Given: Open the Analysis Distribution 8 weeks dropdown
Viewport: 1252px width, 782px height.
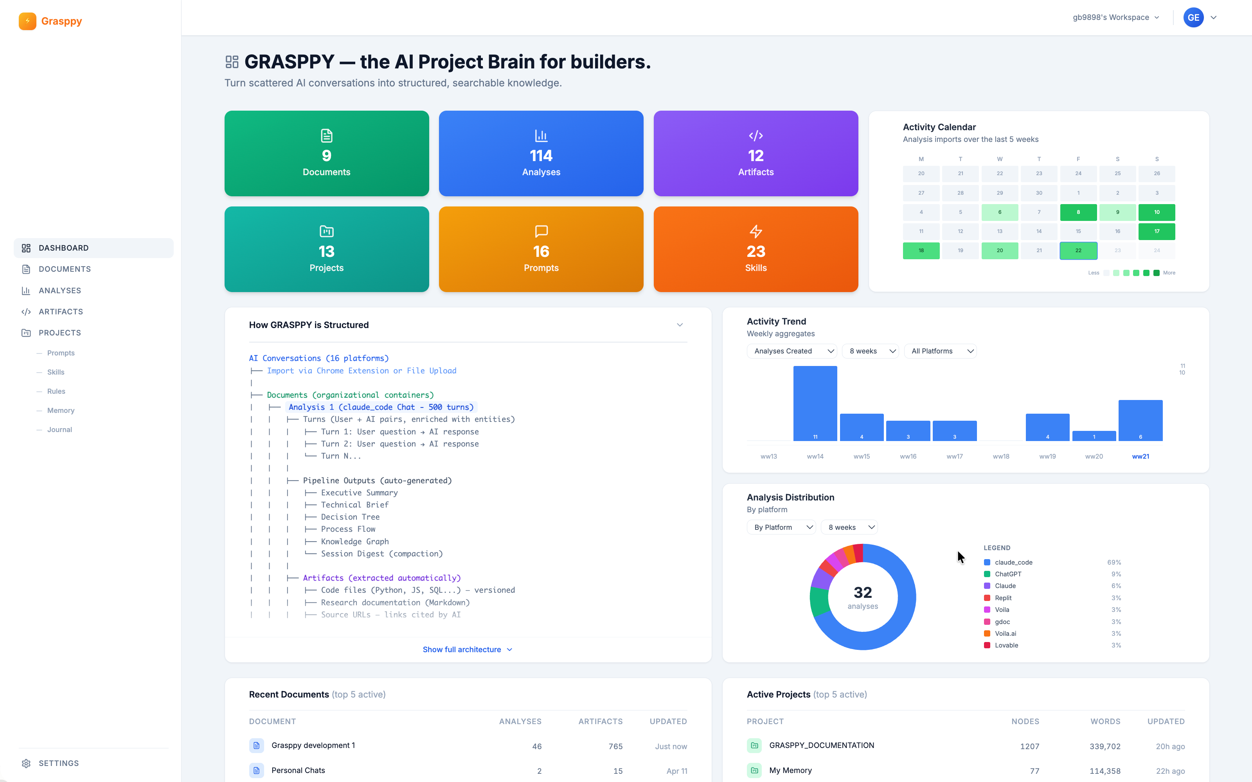Looking at the screenshot, I should 849,527.
